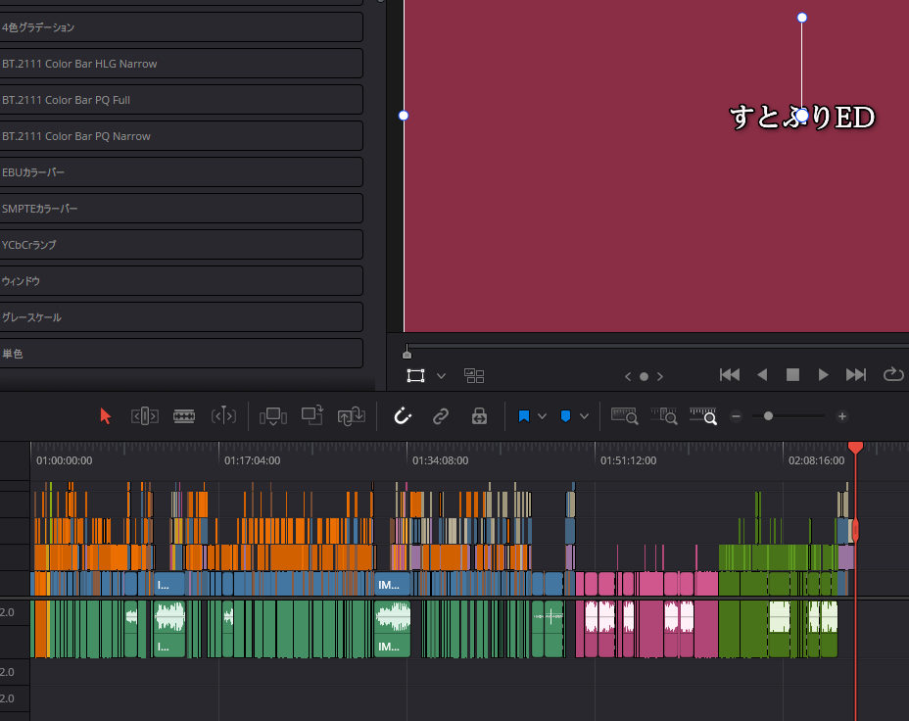This screenshot has width=909, height=721.
Task: Click the red timeline playhead marker
Action: pyautogui.click(x=855, y=447)
